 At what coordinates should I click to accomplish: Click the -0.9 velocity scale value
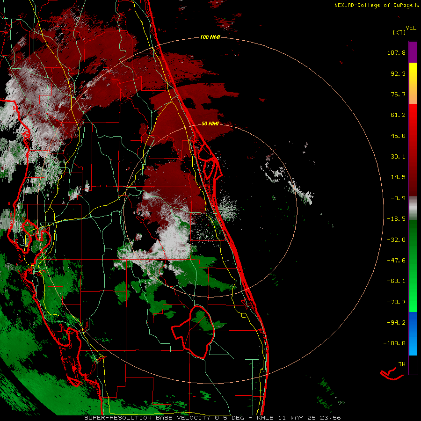(x=398, y=198)
